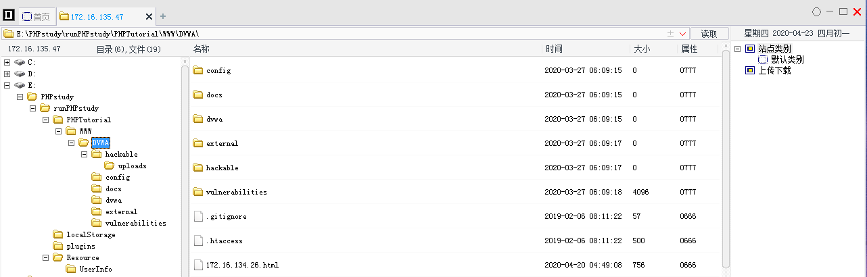
Task: Click the C: drive icon in tree
Action: coord(19,63)
